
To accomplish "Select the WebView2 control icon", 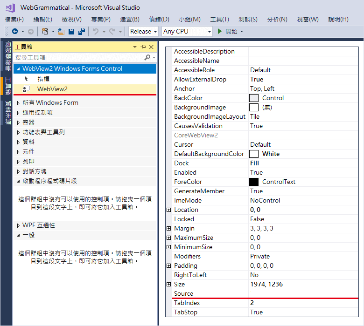I will (x=26, y=89).
